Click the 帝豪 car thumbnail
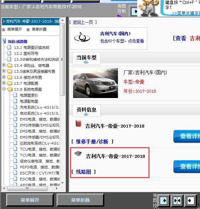 point(95,83)
